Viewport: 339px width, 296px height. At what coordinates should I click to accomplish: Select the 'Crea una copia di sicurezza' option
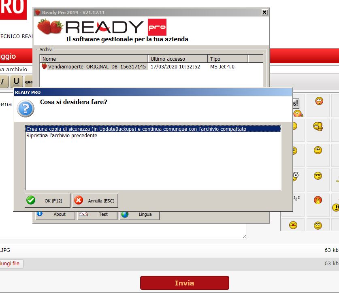click(153, 129)
